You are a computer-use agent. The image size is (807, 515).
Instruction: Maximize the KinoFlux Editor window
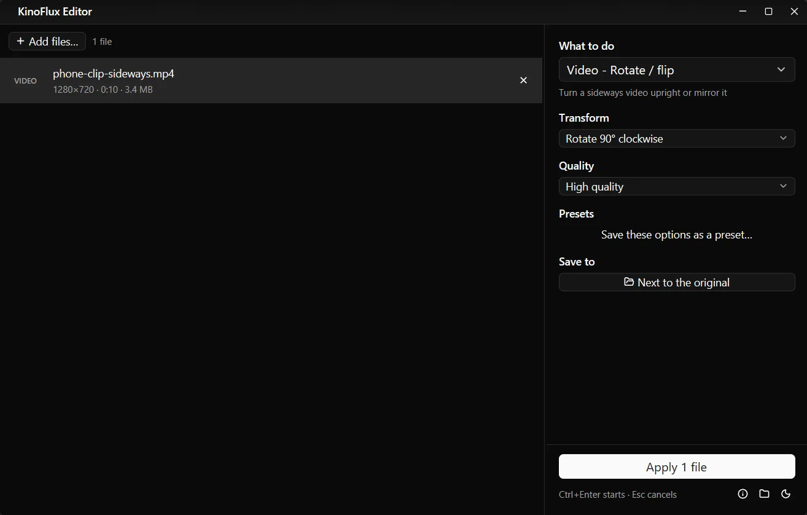click(768, 12)
